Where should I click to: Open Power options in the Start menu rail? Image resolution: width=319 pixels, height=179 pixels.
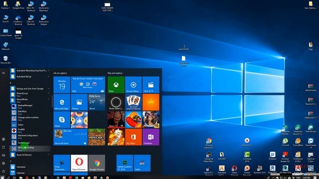[3, 171]
